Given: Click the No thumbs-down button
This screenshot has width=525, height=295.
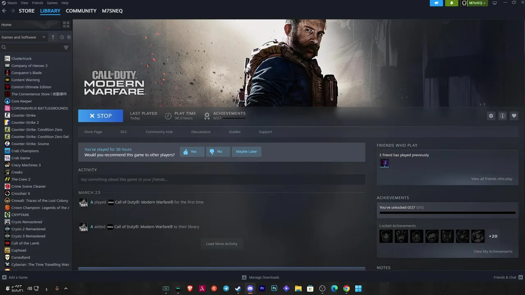Looking at the screenshot, I should click(x=218, y=152).
